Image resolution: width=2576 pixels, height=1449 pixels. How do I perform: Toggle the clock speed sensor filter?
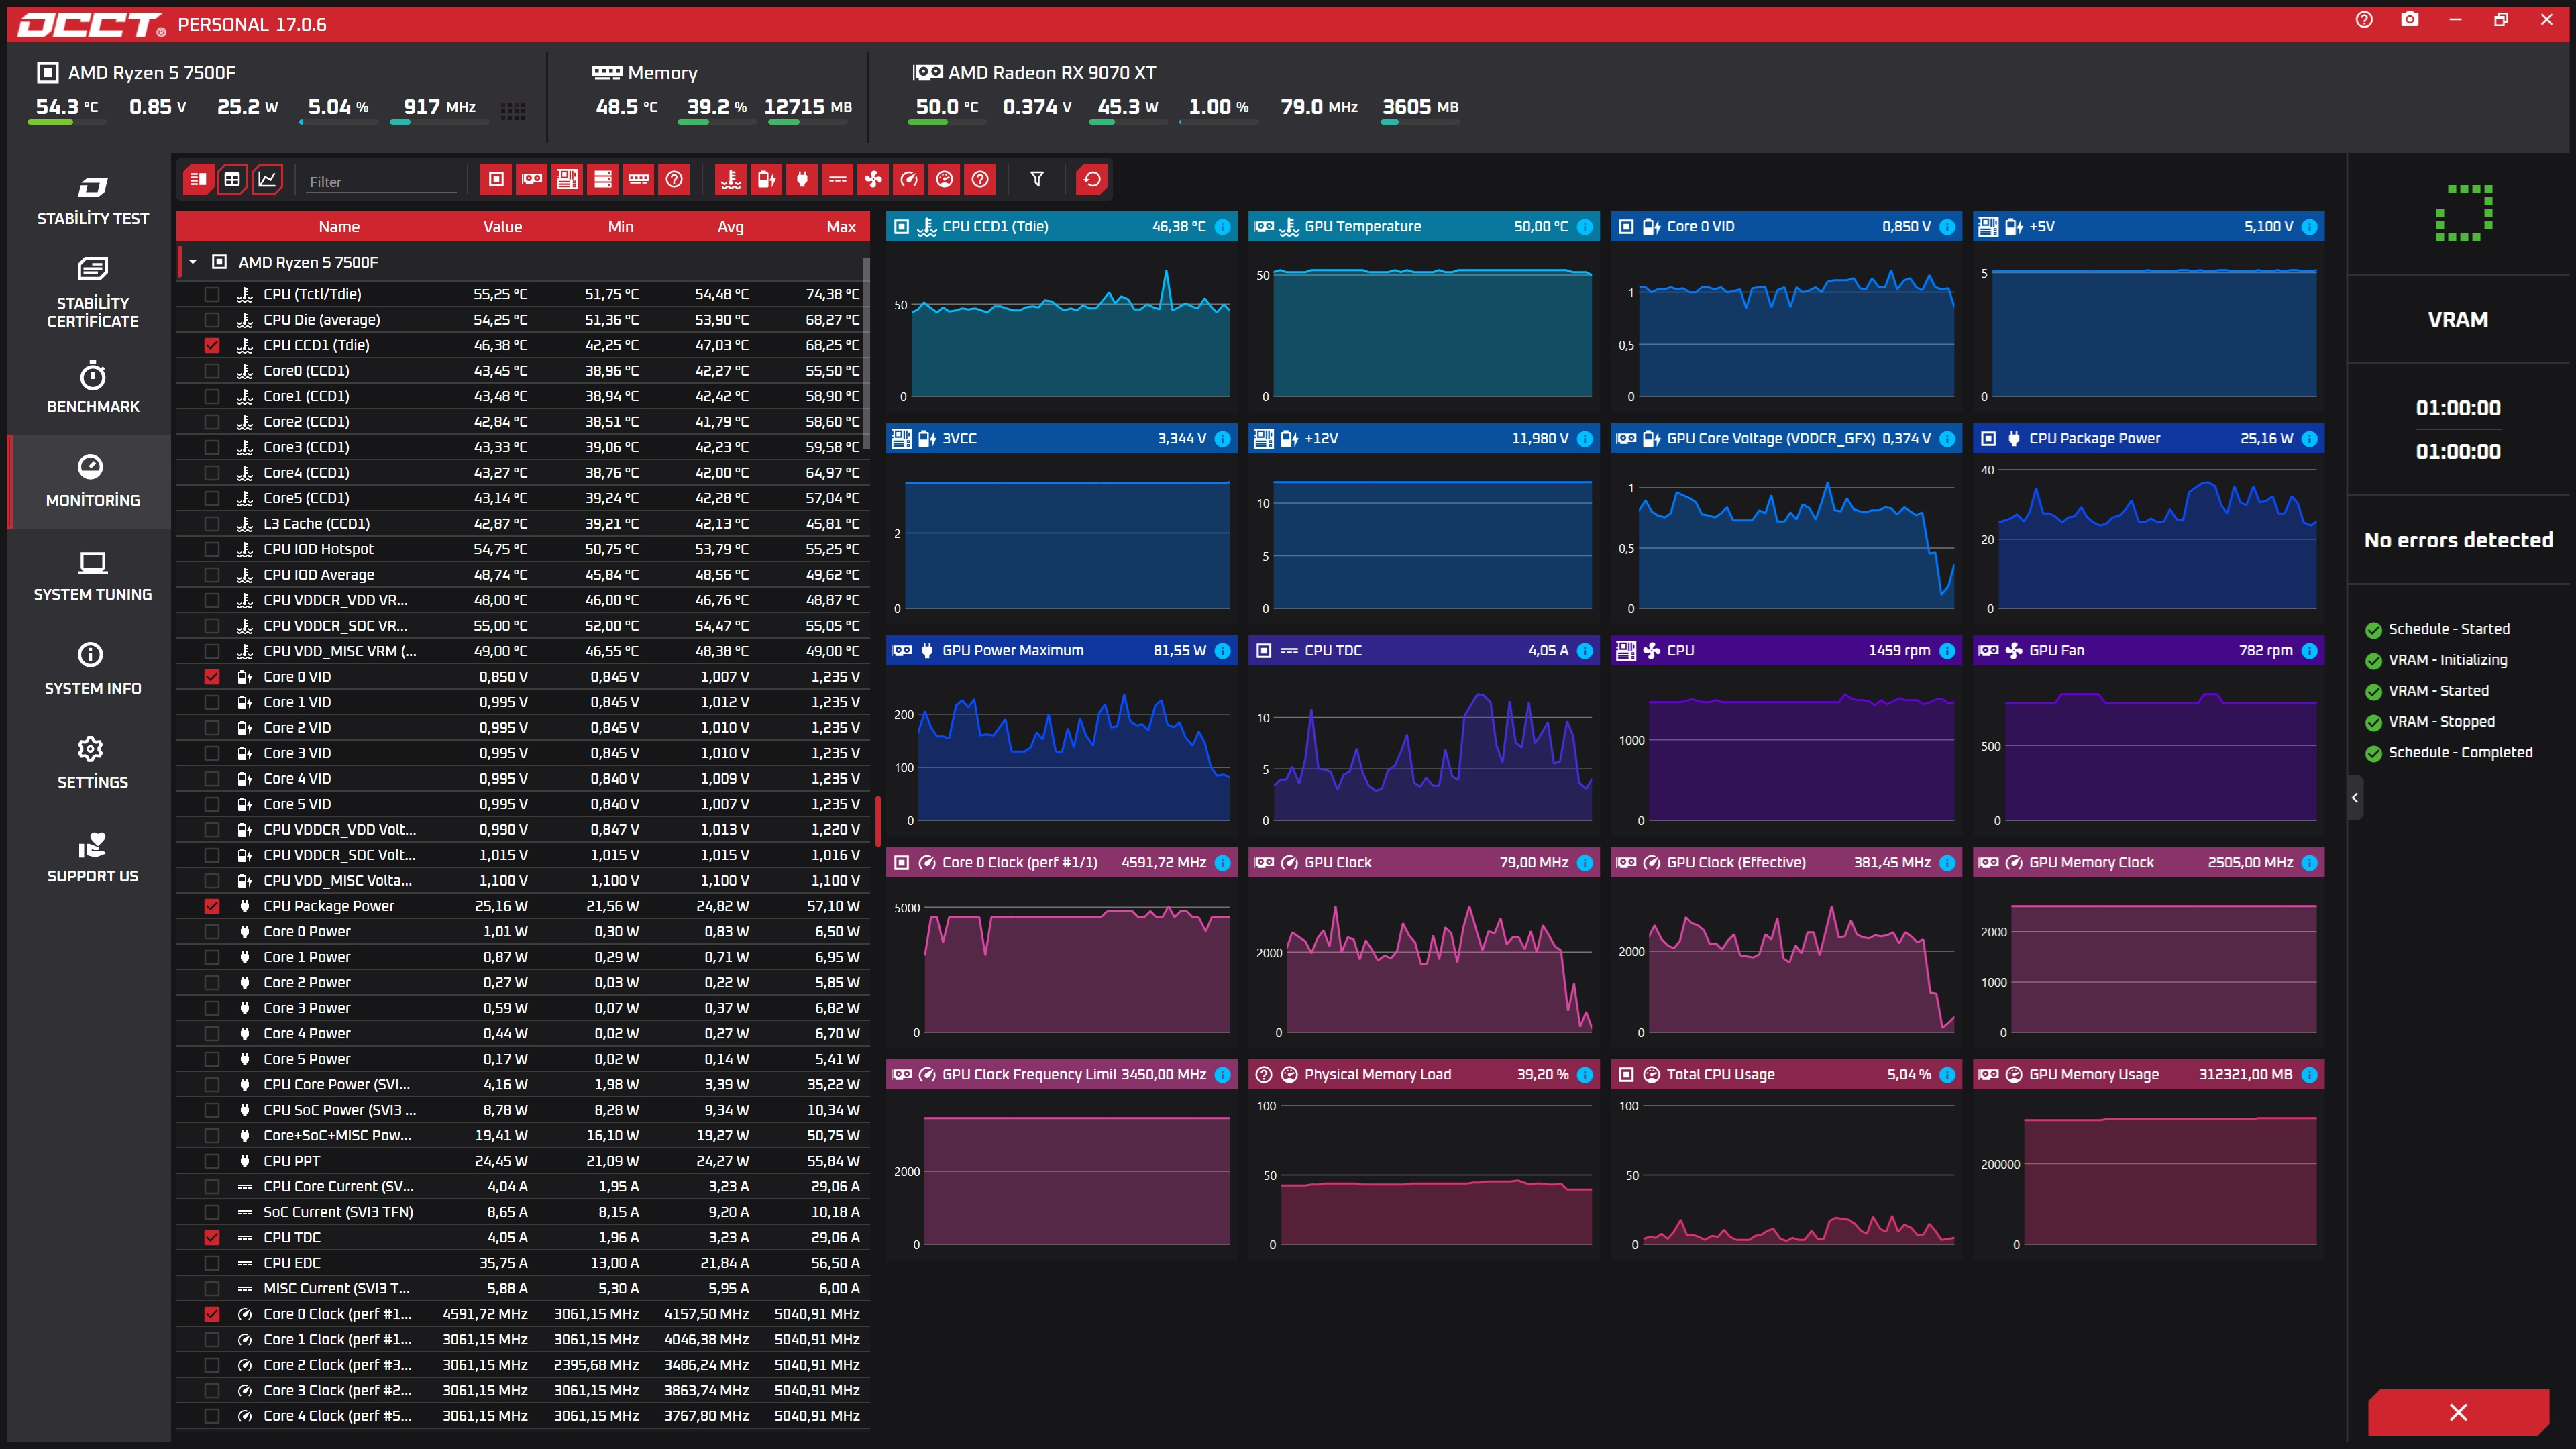909,180
